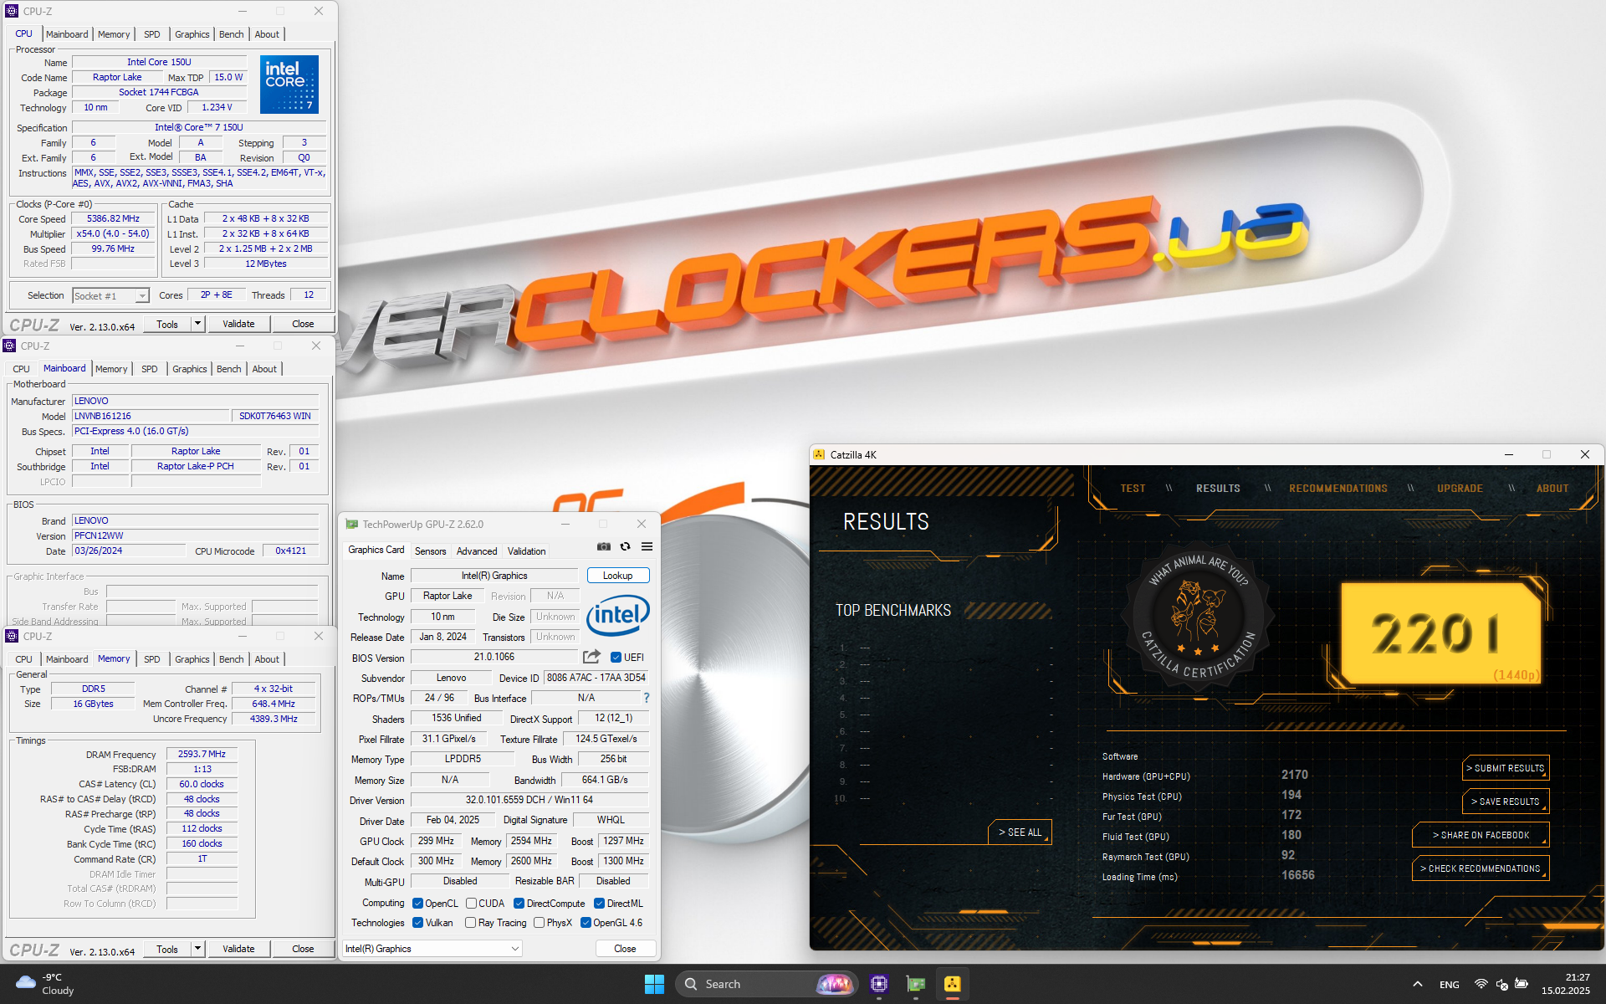Toggle CUDA checkbox

471,903
